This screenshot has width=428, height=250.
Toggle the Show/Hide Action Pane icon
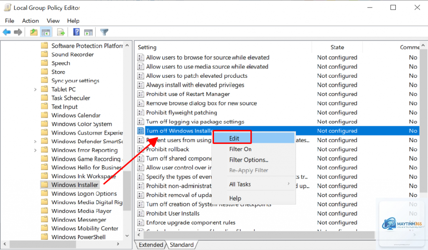pos(89,32)
